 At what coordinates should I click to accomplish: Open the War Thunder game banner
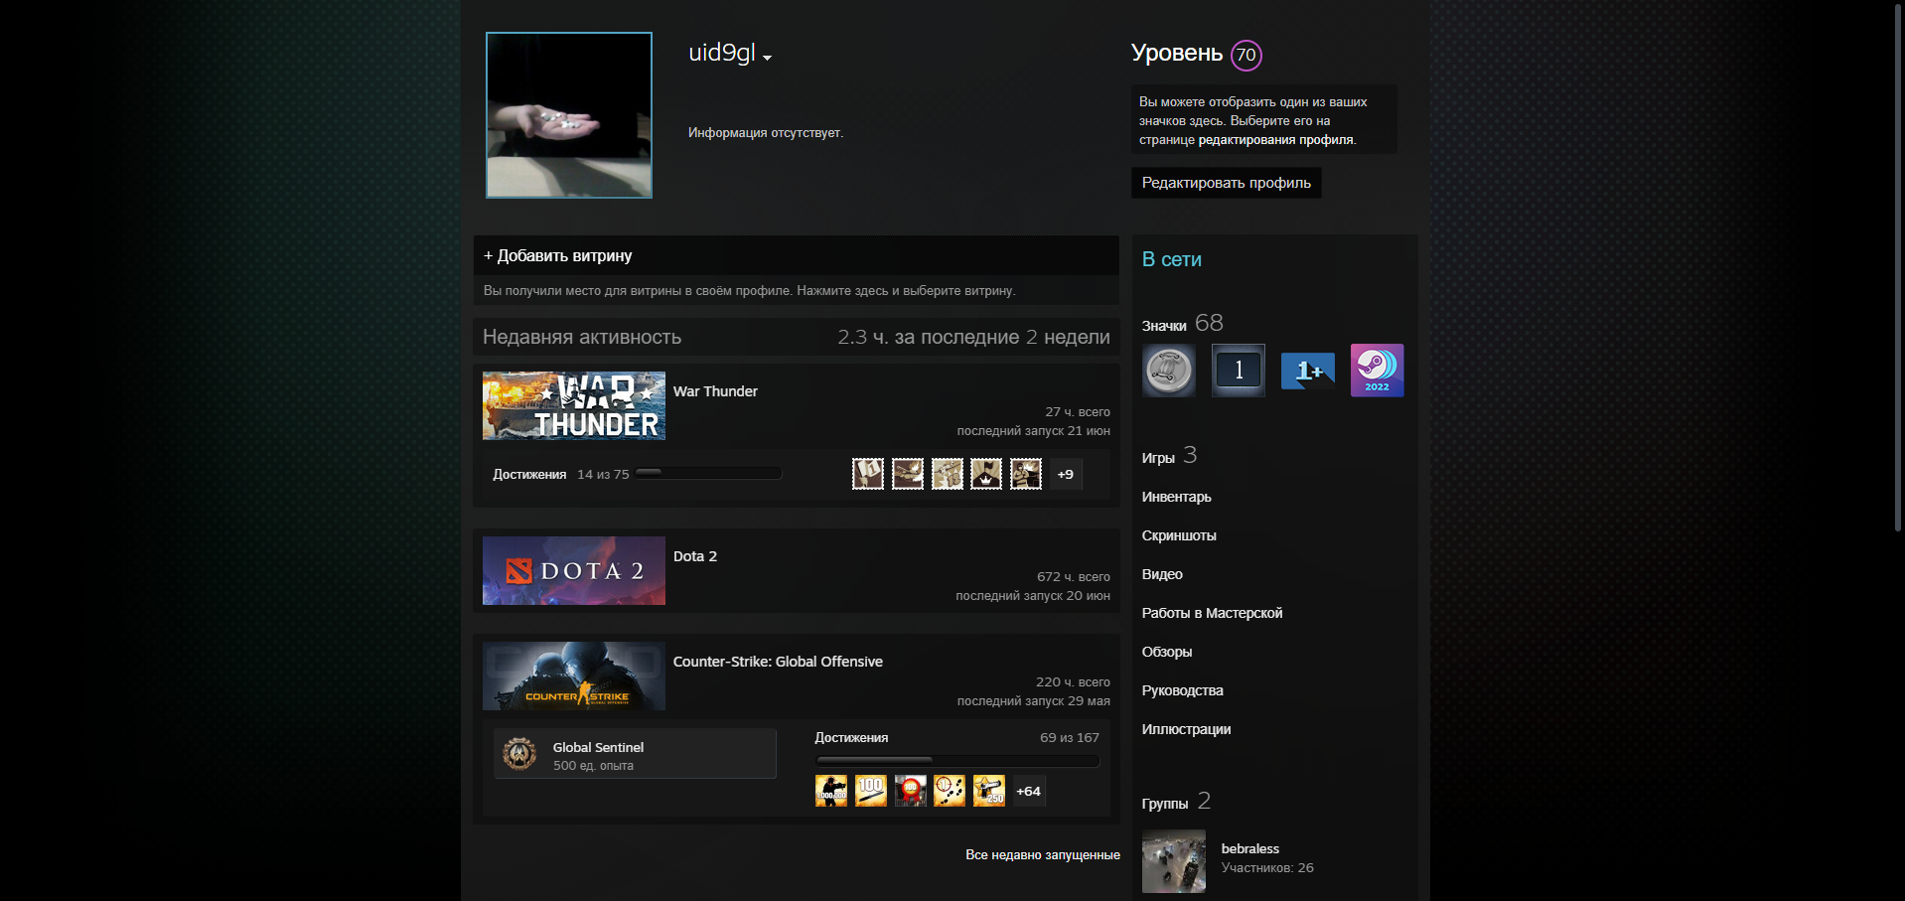pyautogui.click(x=574, y=406)
